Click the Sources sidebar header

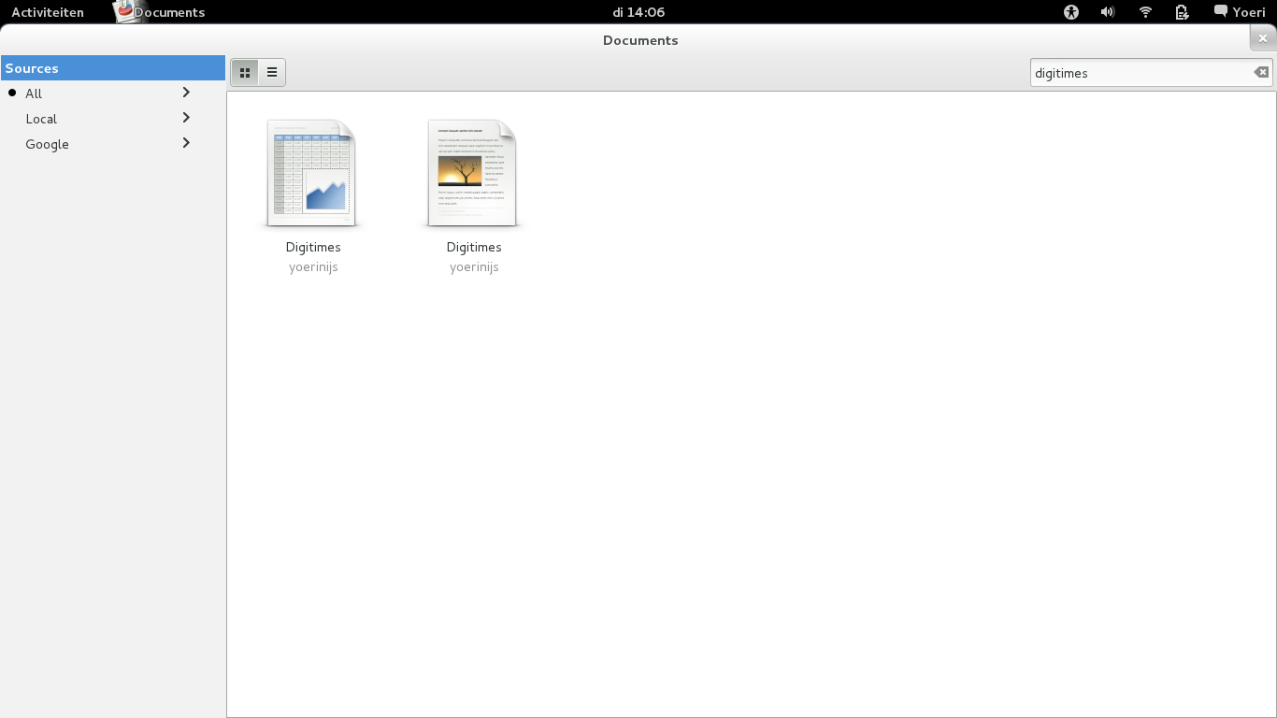click(113, 68)
